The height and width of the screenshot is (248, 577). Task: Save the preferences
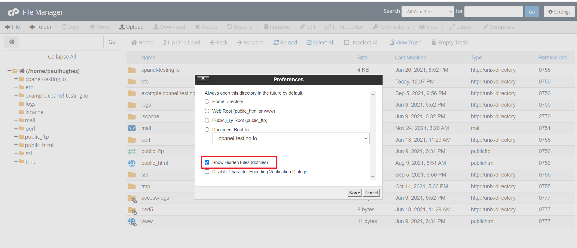click(354, 193)
